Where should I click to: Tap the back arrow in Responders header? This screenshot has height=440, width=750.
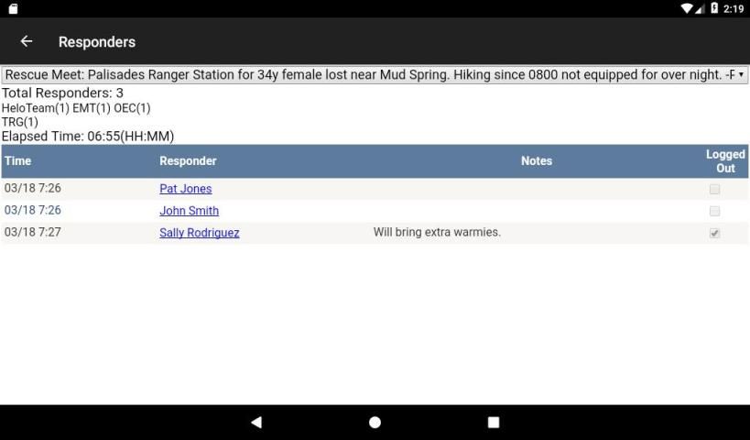tap(27, 42)
